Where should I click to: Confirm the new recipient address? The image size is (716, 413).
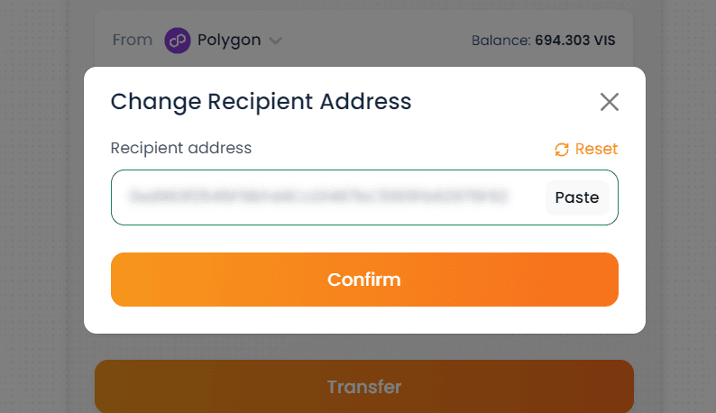pyautogui.click(x=364, y=280)
